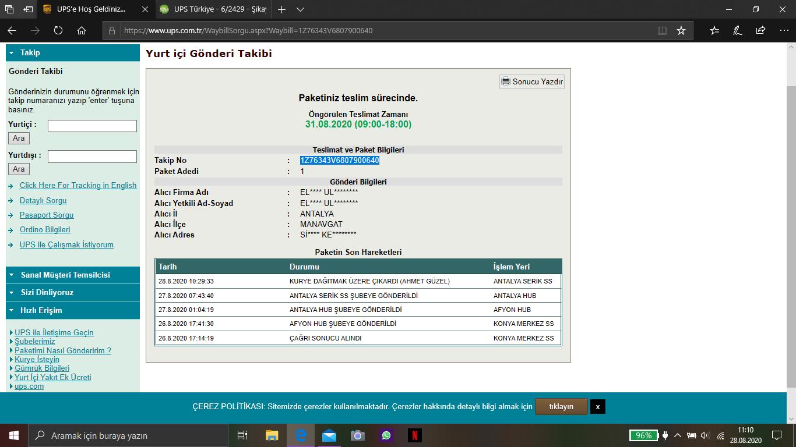
Task: Click the site lock security icon
Action: [112, 31]
